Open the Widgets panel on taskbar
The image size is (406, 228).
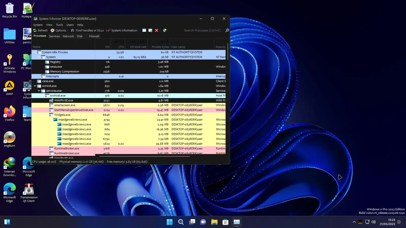click(x=7, y=222)
